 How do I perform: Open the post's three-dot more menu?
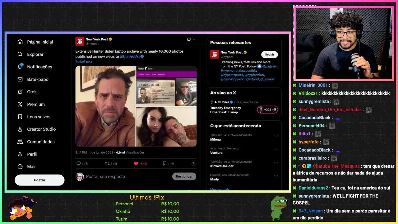tap(195, 39)
